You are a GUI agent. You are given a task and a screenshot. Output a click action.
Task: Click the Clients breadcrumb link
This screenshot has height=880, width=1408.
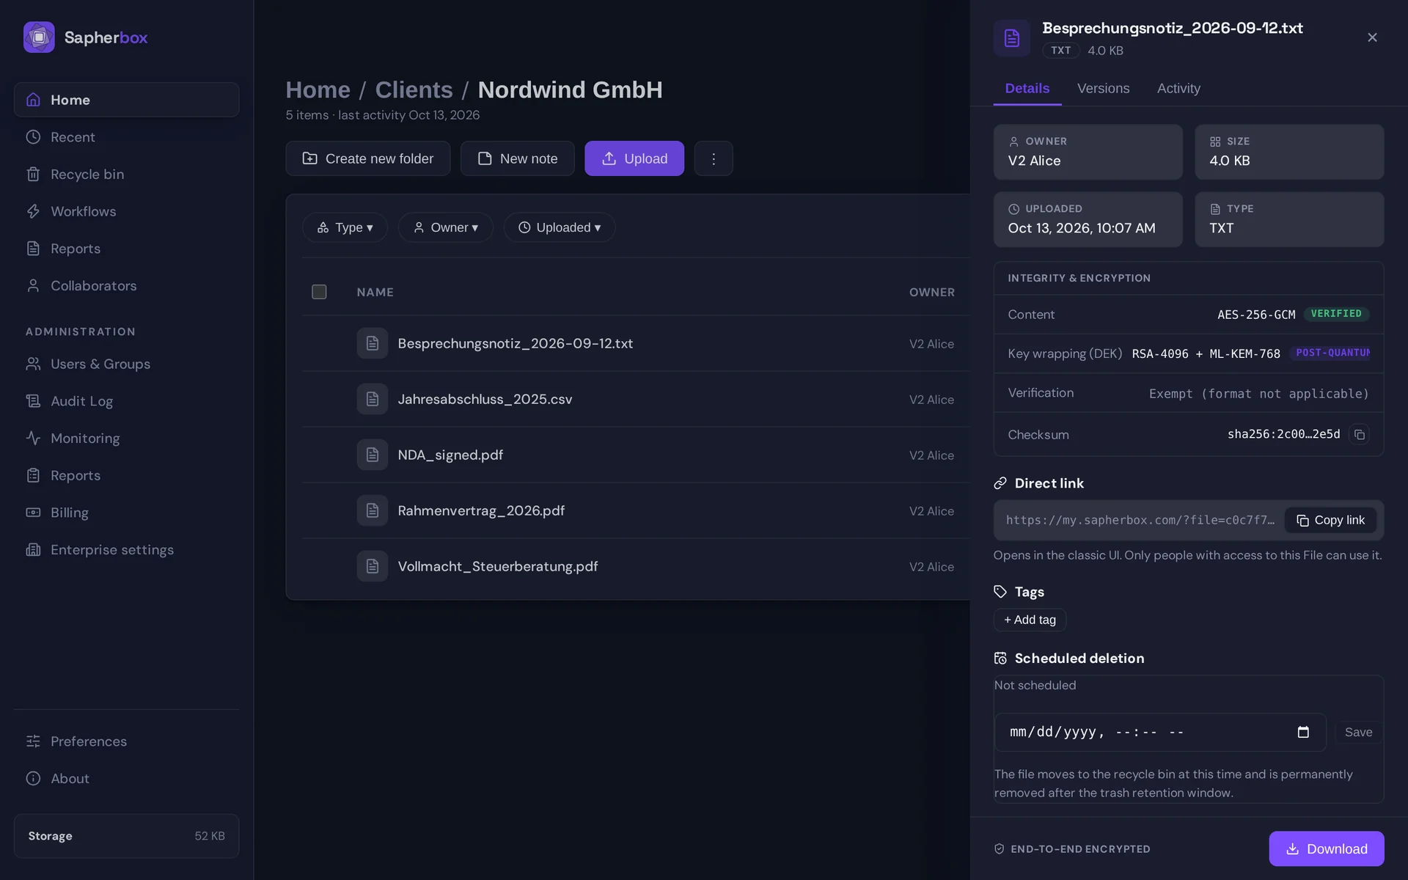[414, 89]
